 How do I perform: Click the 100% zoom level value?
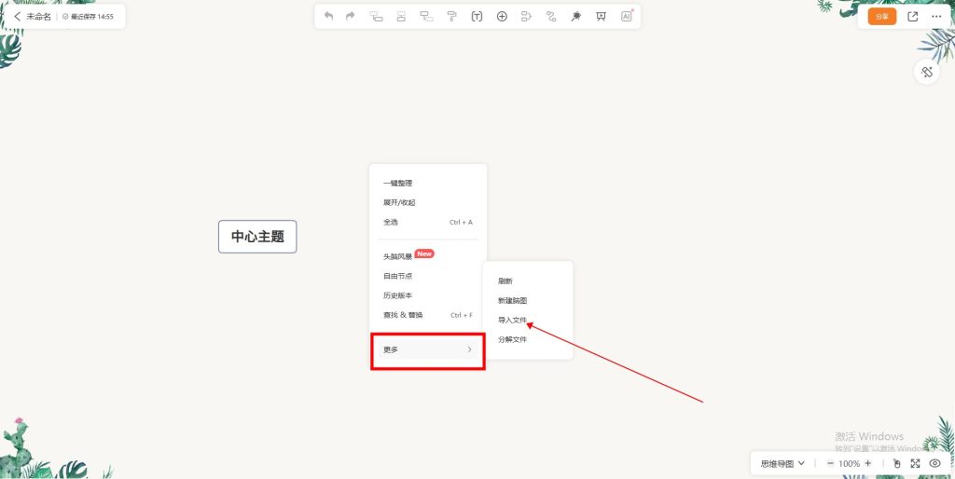pos(849,463)
